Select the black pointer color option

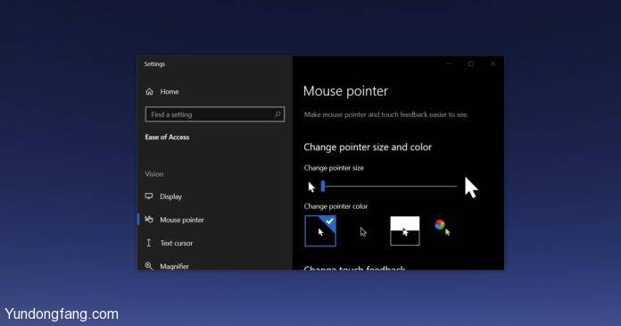click(x=363, y=231)
